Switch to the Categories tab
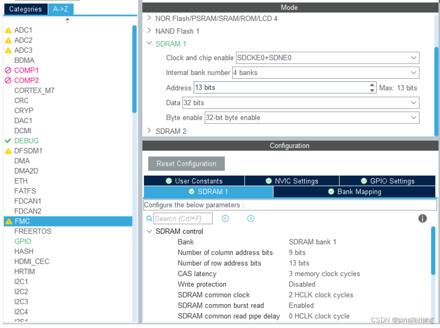440x328 pixels. tap(25, 9)
